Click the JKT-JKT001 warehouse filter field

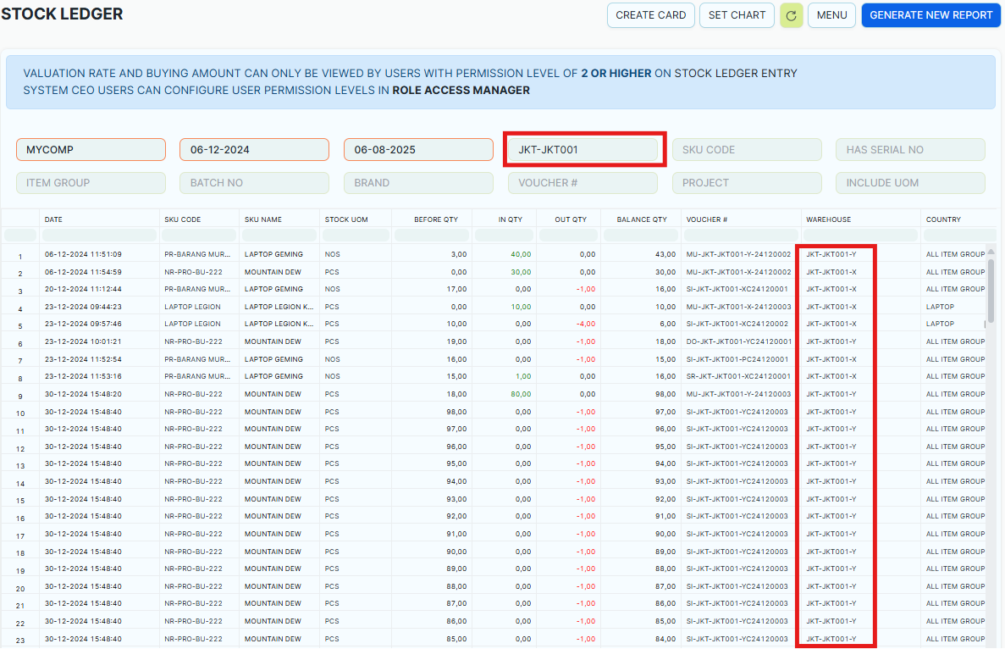coord(583,149)
